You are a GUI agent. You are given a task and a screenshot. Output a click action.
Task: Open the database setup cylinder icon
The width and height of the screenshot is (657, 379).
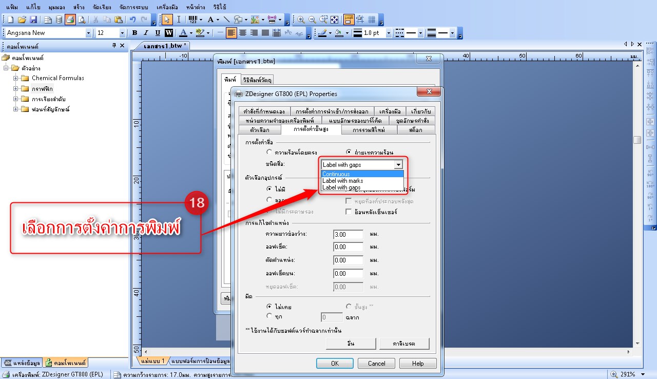click(59, 20)
